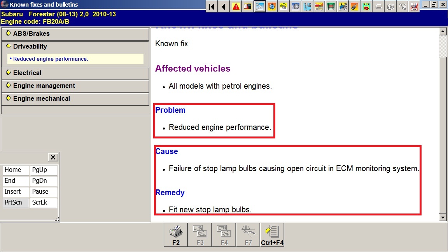Click the wheel and tyre toolbar icon
This screenshot has width=448, height=252.
296,6
